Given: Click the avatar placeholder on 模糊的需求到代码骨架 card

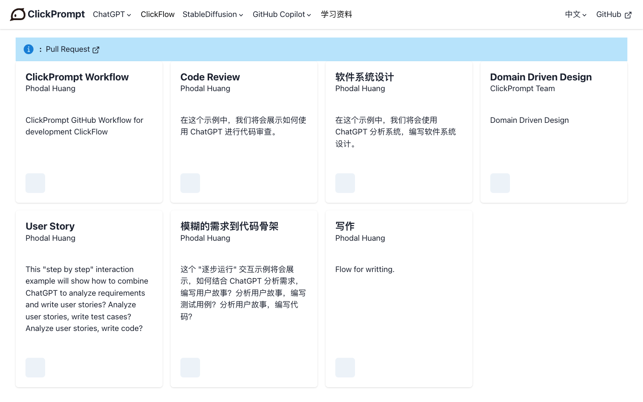Looking at the screenshot, I should pyautogui.click(x=190, y=367).
